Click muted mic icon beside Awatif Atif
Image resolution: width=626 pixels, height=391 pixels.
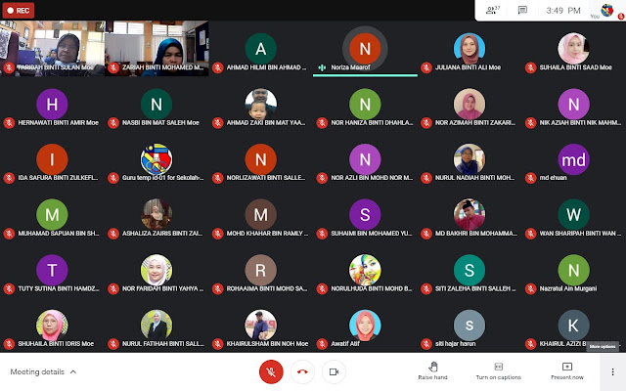pos(322,343)
